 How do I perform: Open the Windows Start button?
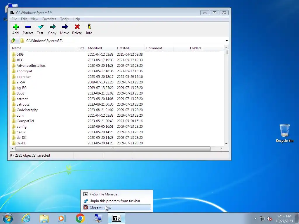[x=8, y=218]
